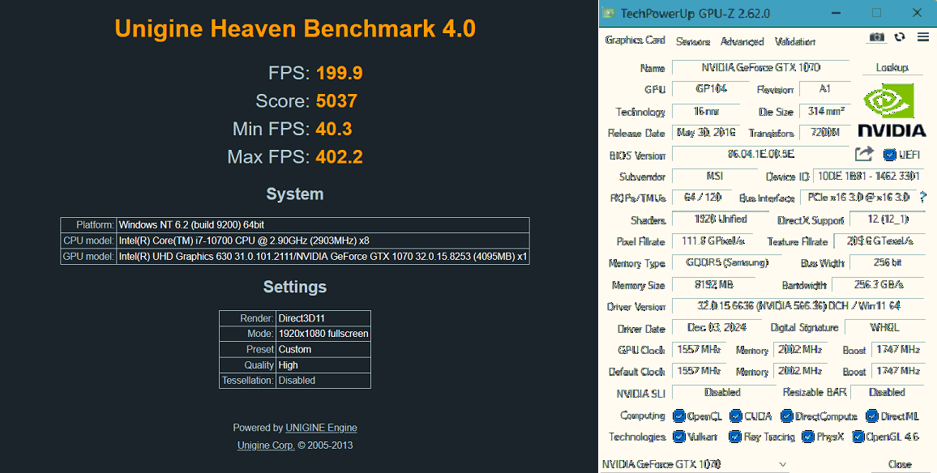This screenshot has width=937, height=473.
Task: Click the NVIDIA logo image
Action: pos(891,110)
